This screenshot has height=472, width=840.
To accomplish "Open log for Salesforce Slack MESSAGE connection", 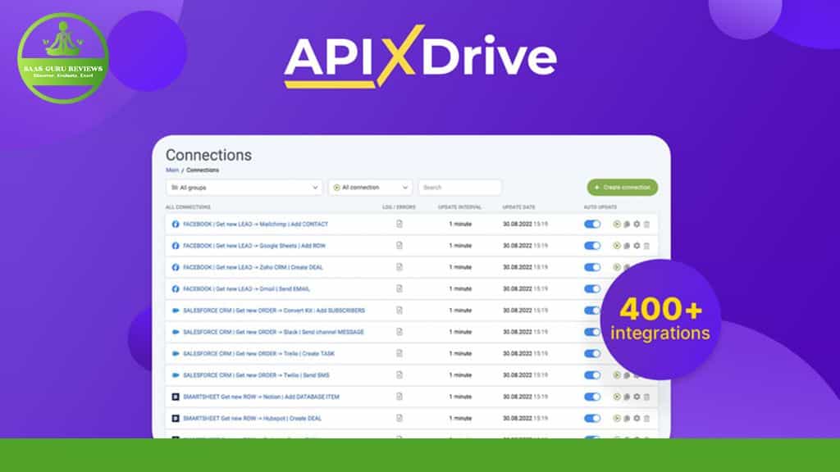I will 399,332.
